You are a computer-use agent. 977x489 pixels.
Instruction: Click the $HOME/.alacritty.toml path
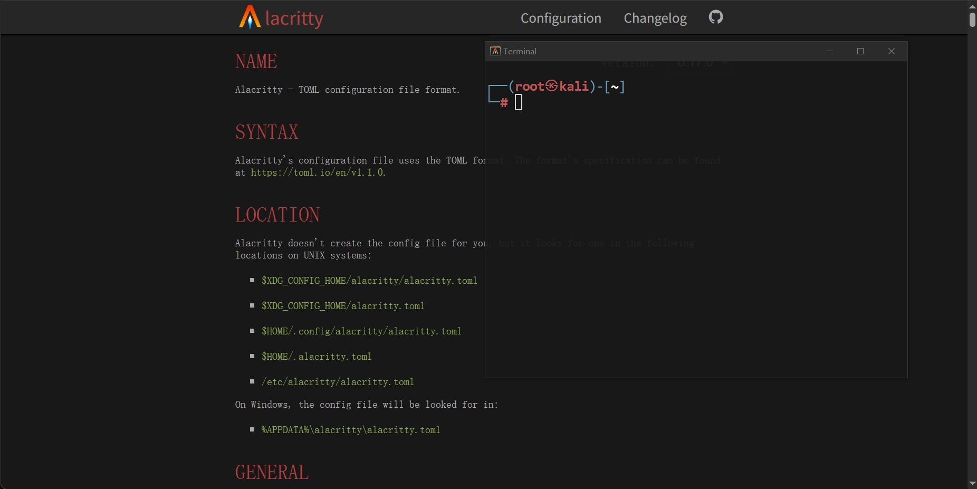317,357
